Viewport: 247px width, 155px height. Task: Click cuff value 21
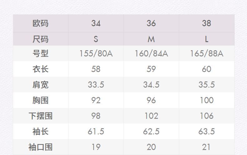coord(207,147)
